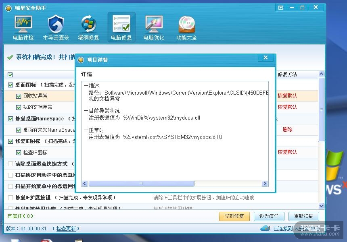Click the 修复IE扩展按钮 row label
This screenshot has width=347, height=242.
(x=33, y=197)
